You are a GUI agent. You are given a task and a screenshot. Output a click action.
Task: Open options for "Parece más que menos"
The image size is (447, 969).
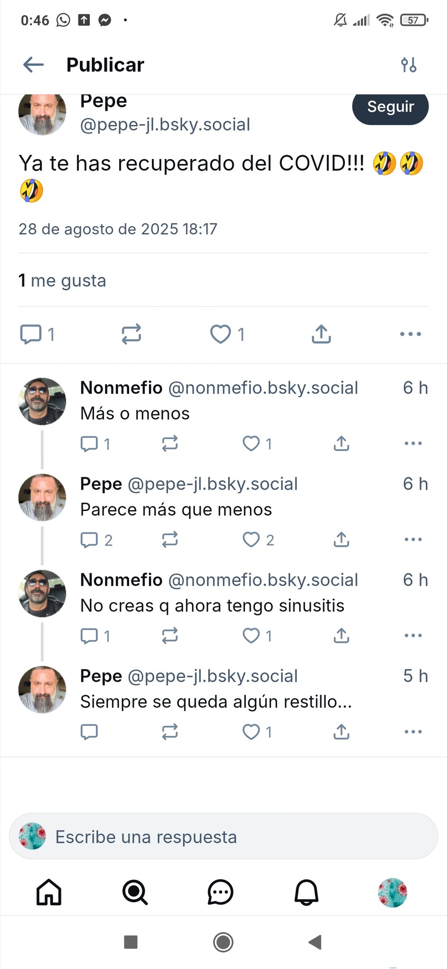coord(413,539)
